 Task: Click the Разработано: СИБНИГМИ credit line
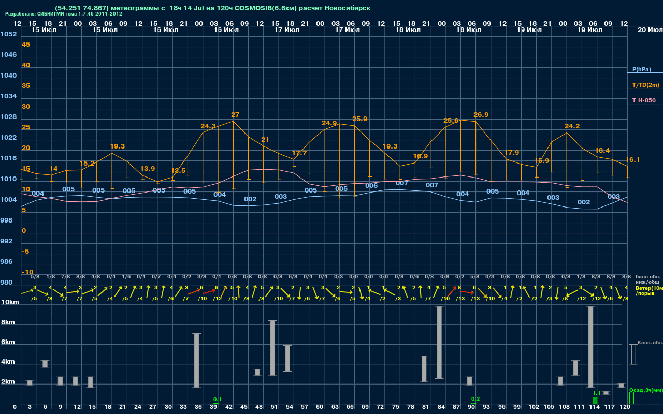[64, 14]
